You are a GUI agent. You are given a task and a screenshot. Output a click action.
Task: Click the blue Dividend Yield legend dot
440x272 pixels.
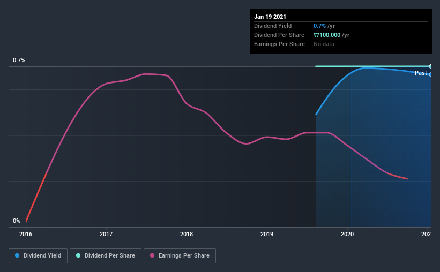coord(17,255)
